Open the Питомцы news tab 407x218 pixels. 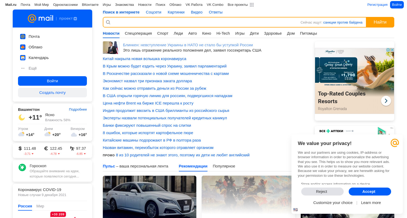(308, 33)
